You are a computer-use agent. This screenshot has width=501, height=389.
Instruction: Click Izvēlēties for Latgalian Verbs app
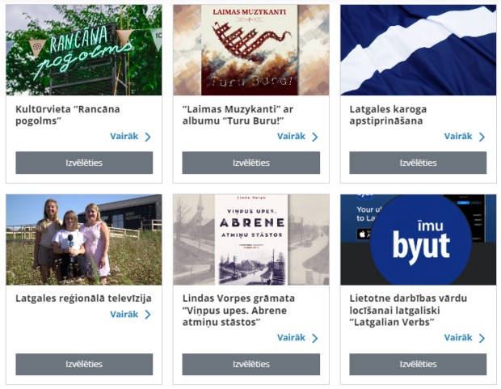[418, 364]
